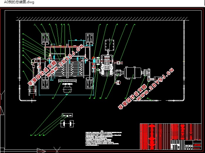Screen dimensions: 205x153
Task: Click the hatched ceiling line at the top
Action: click(x=103, y=19)
